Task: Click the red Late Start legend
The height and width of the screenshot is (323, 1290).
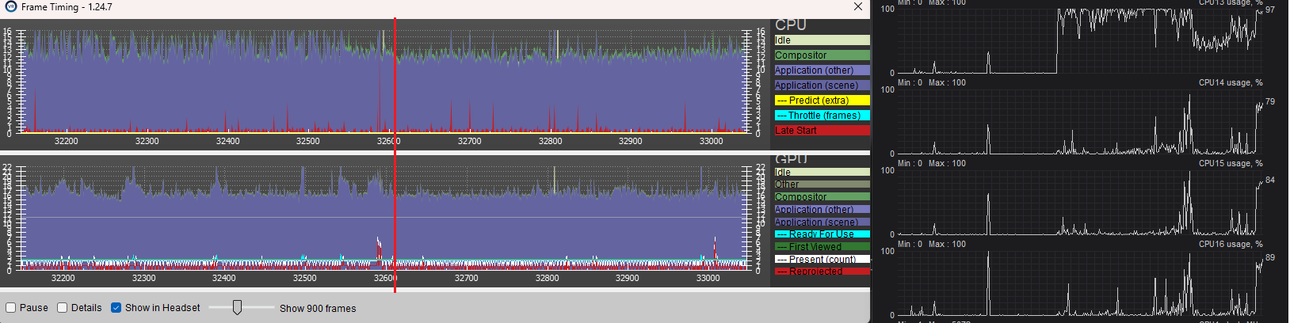Action: point(822,131)
